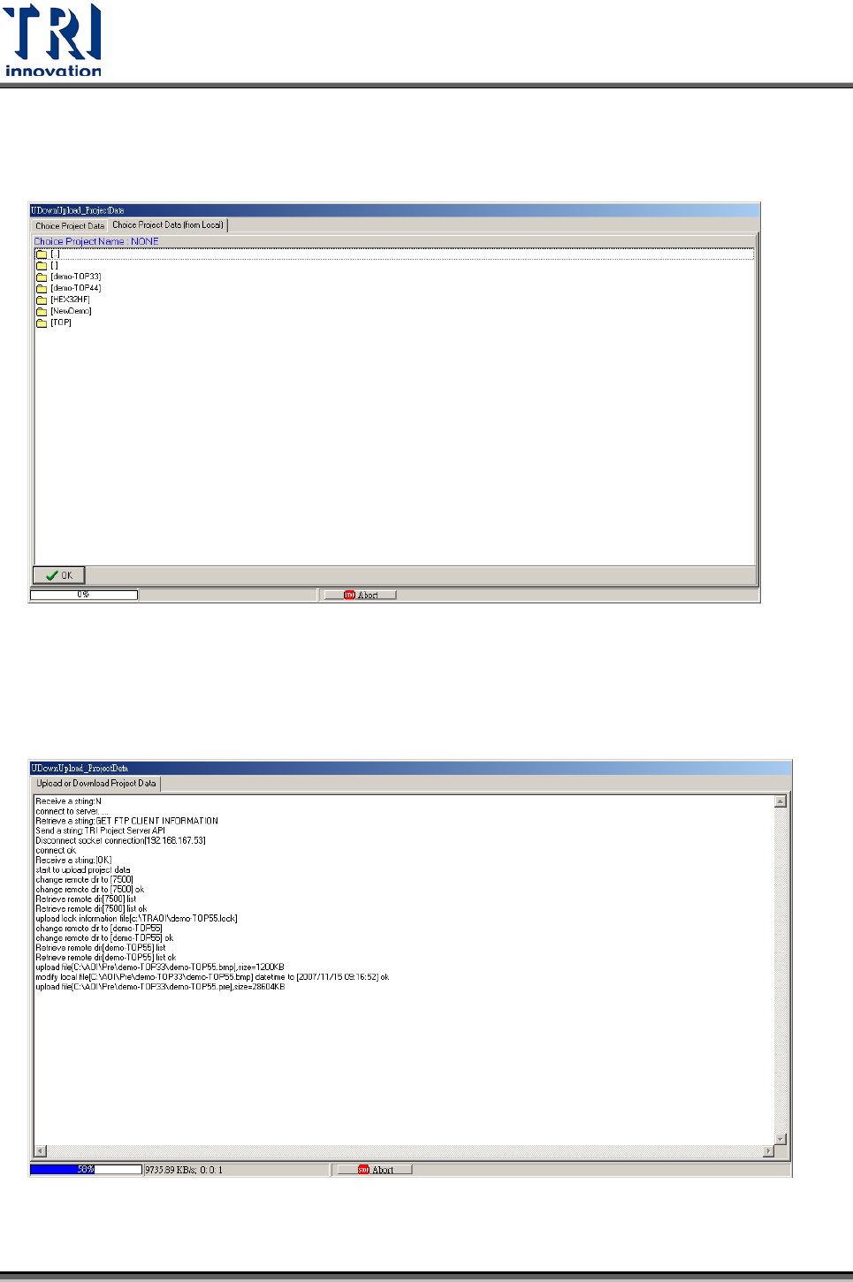Screen dimensions: 853x1282
Task: Select 'Send a string:TRI Project Server API' line
Action: (x=100, y=831)
